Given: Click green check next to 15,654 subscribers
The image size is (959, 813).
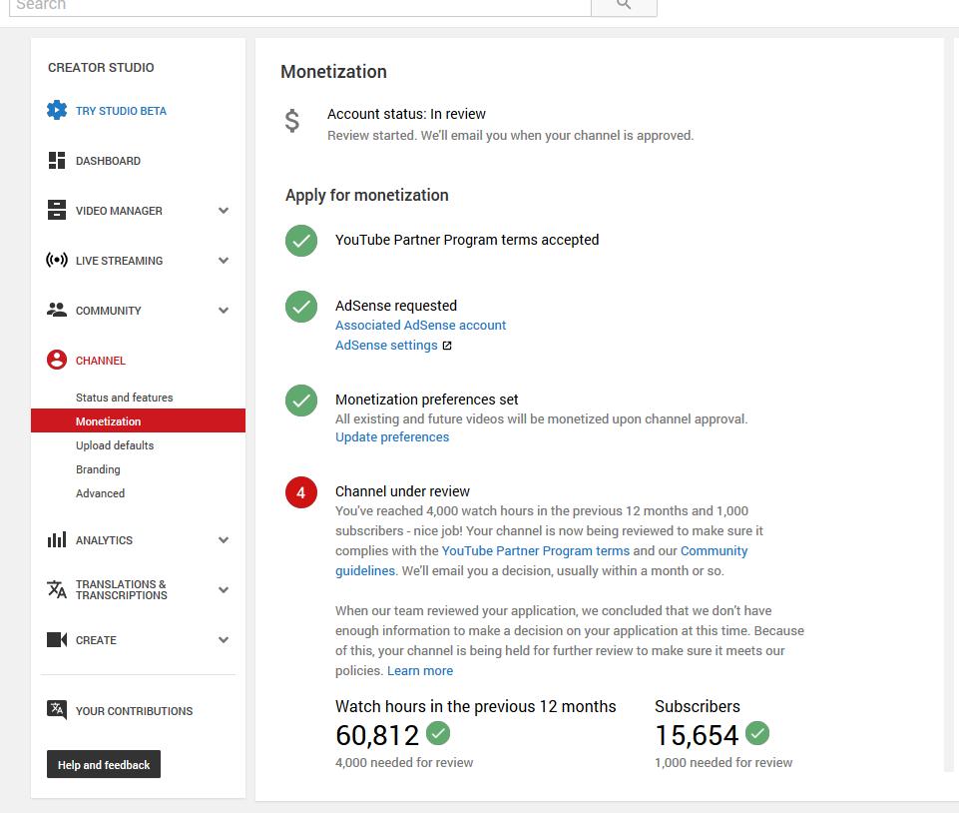Looking at the screenshot, I should click(x=757, y=733).
